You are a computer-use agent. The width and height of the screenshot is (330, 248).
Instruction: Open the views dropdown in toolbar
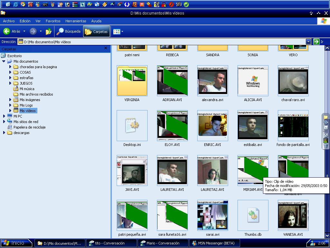122,31
